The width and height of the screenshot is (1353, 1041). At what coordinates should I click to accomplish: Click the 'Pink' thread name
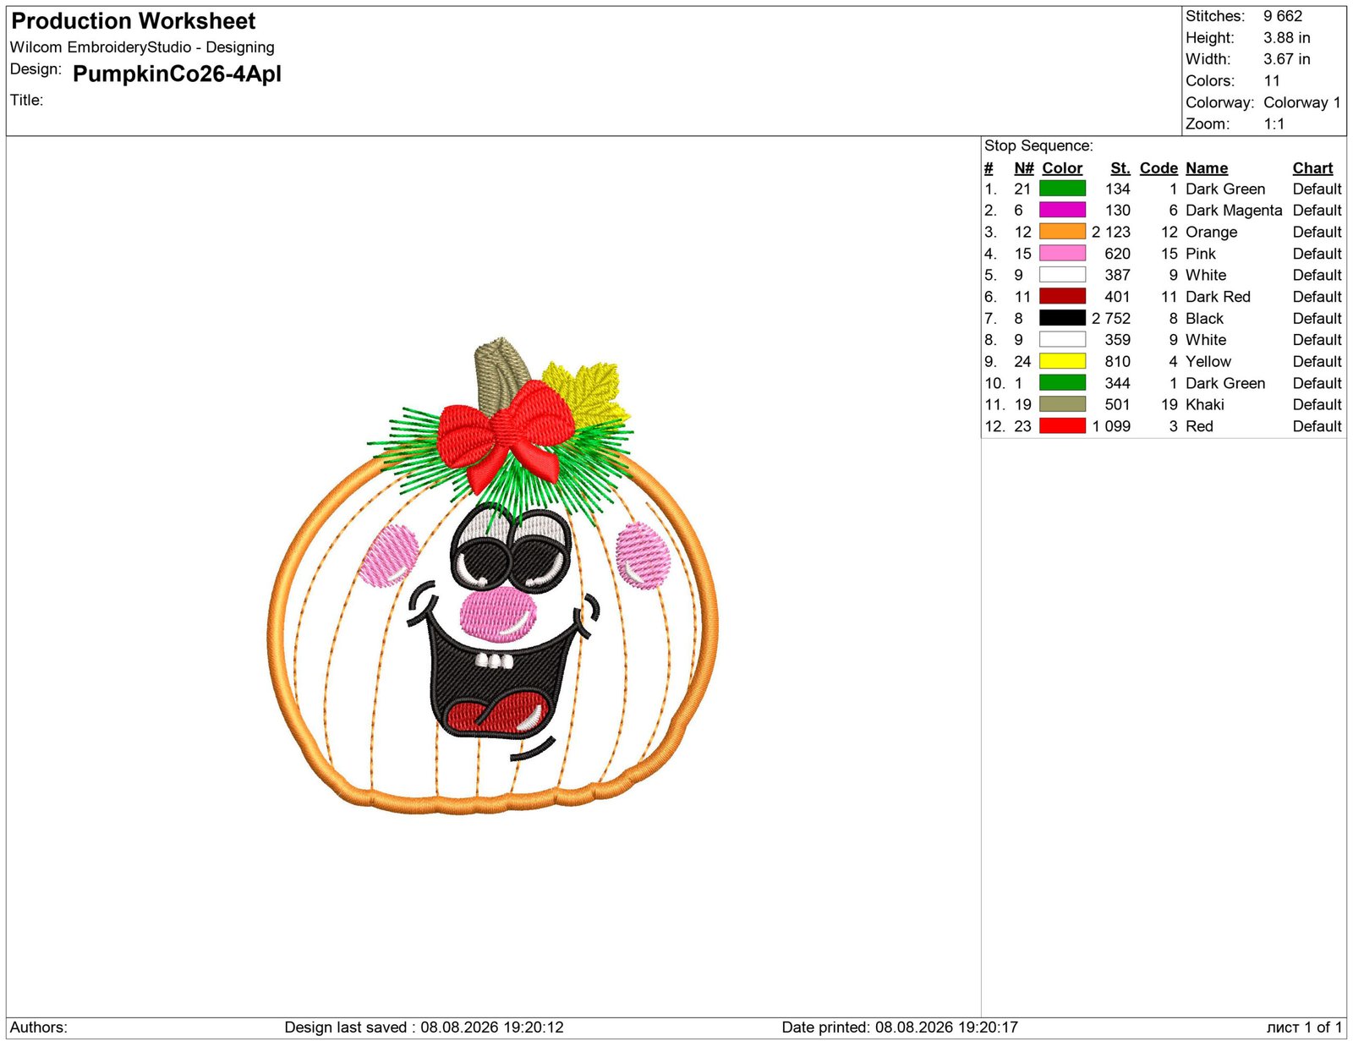coord(1201,254)
